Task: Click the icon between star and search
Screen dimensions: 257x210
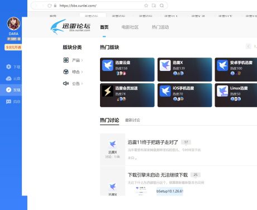Action: click(154, 6)
